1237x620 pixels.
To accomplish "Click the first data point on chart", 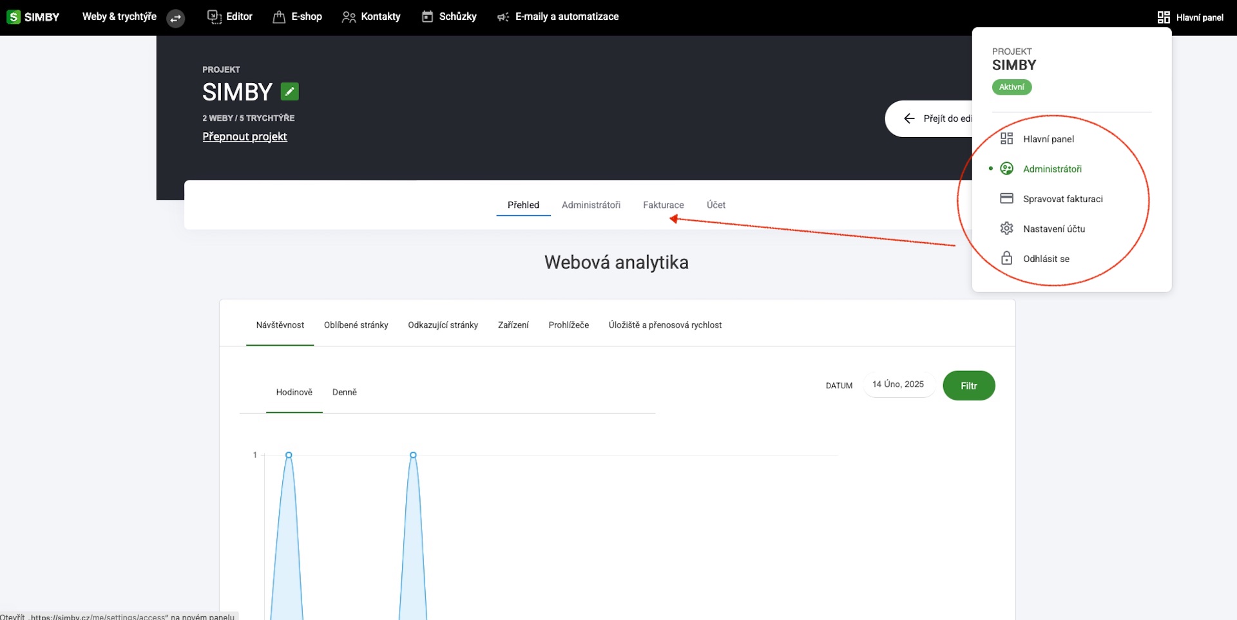I will pyautogui.click(x=289, y=455).
